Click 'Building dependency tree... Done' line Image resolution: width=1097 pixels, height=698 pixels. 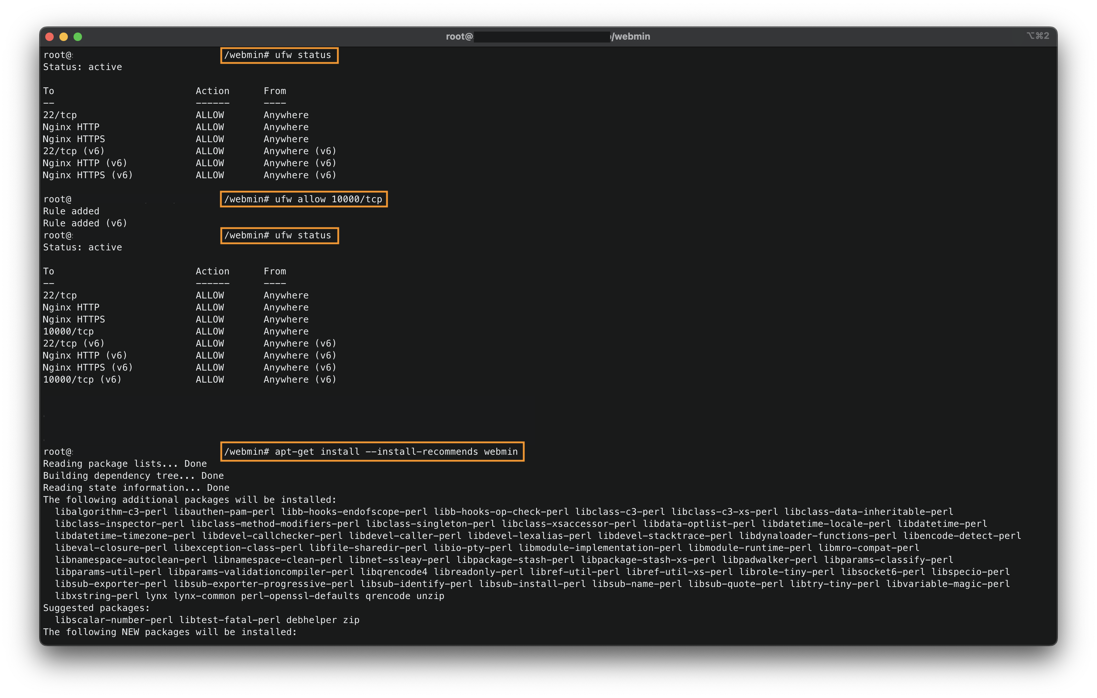click(134, 476)
